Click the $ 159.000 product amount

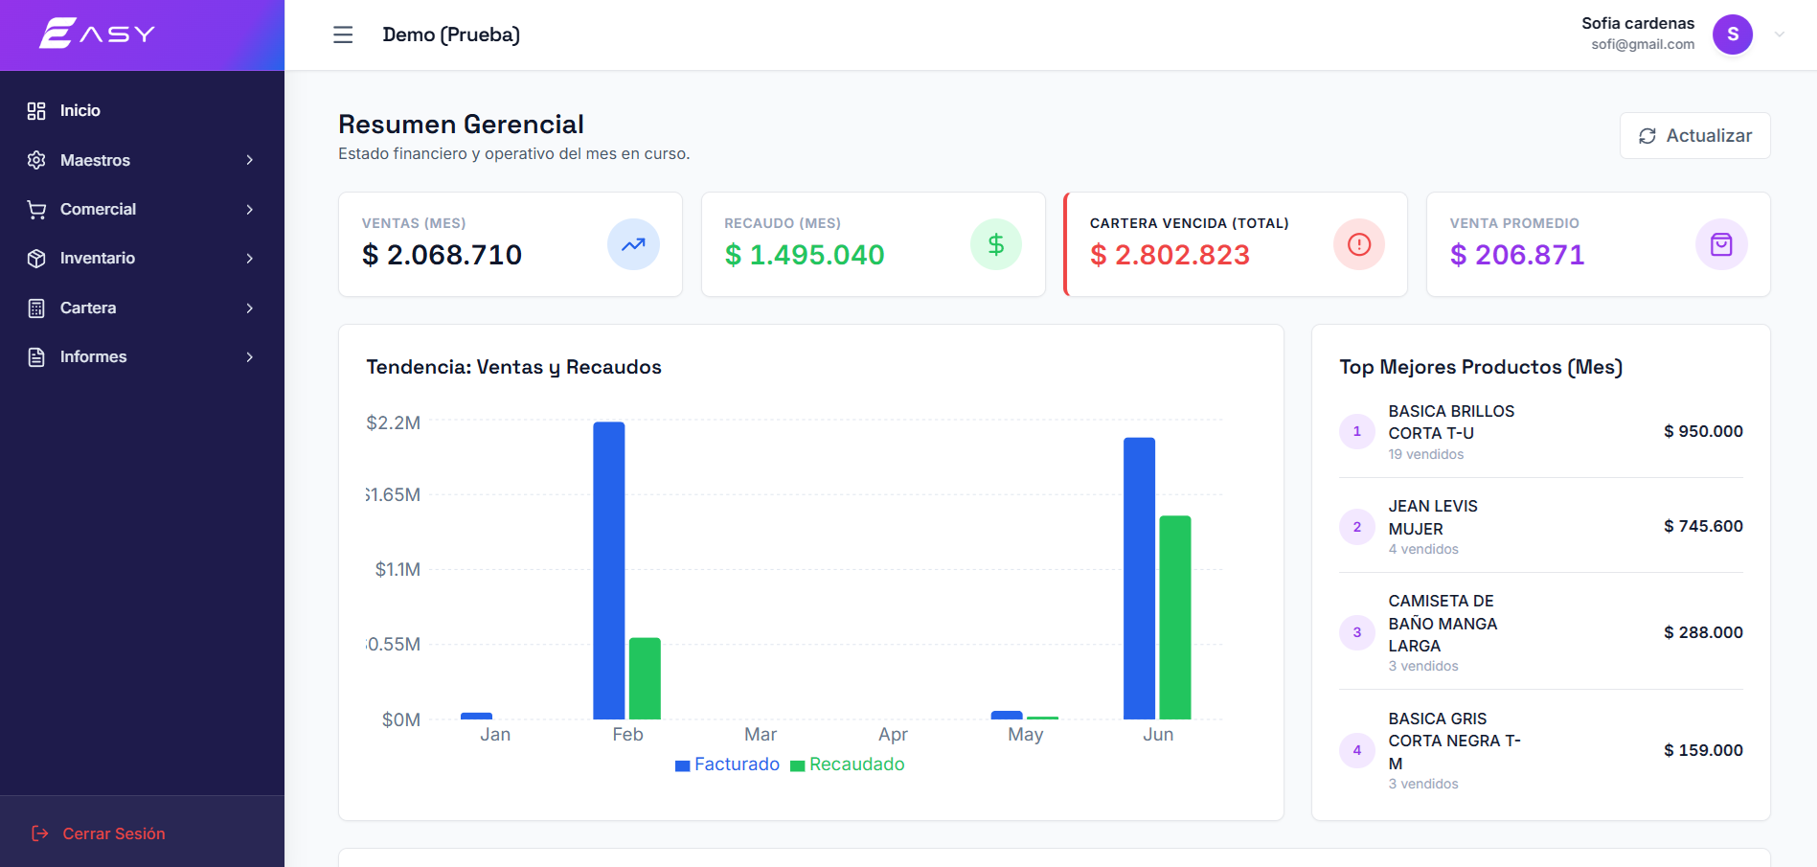pos(1703,751)
